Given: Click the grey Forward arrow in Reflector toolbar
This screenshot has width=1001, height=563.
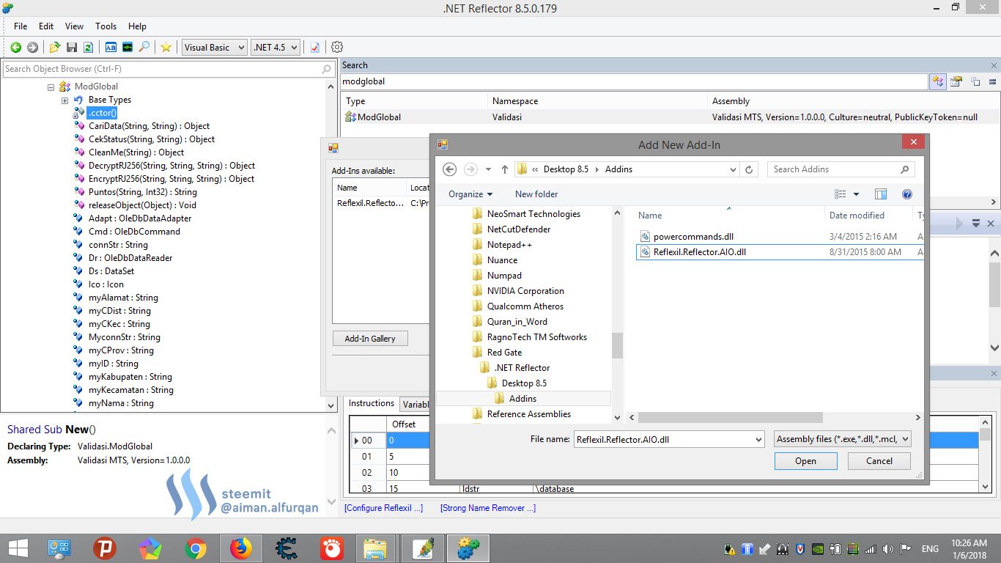Looking at the screenshot, I should pyautogui.click(x=32, y=47).
